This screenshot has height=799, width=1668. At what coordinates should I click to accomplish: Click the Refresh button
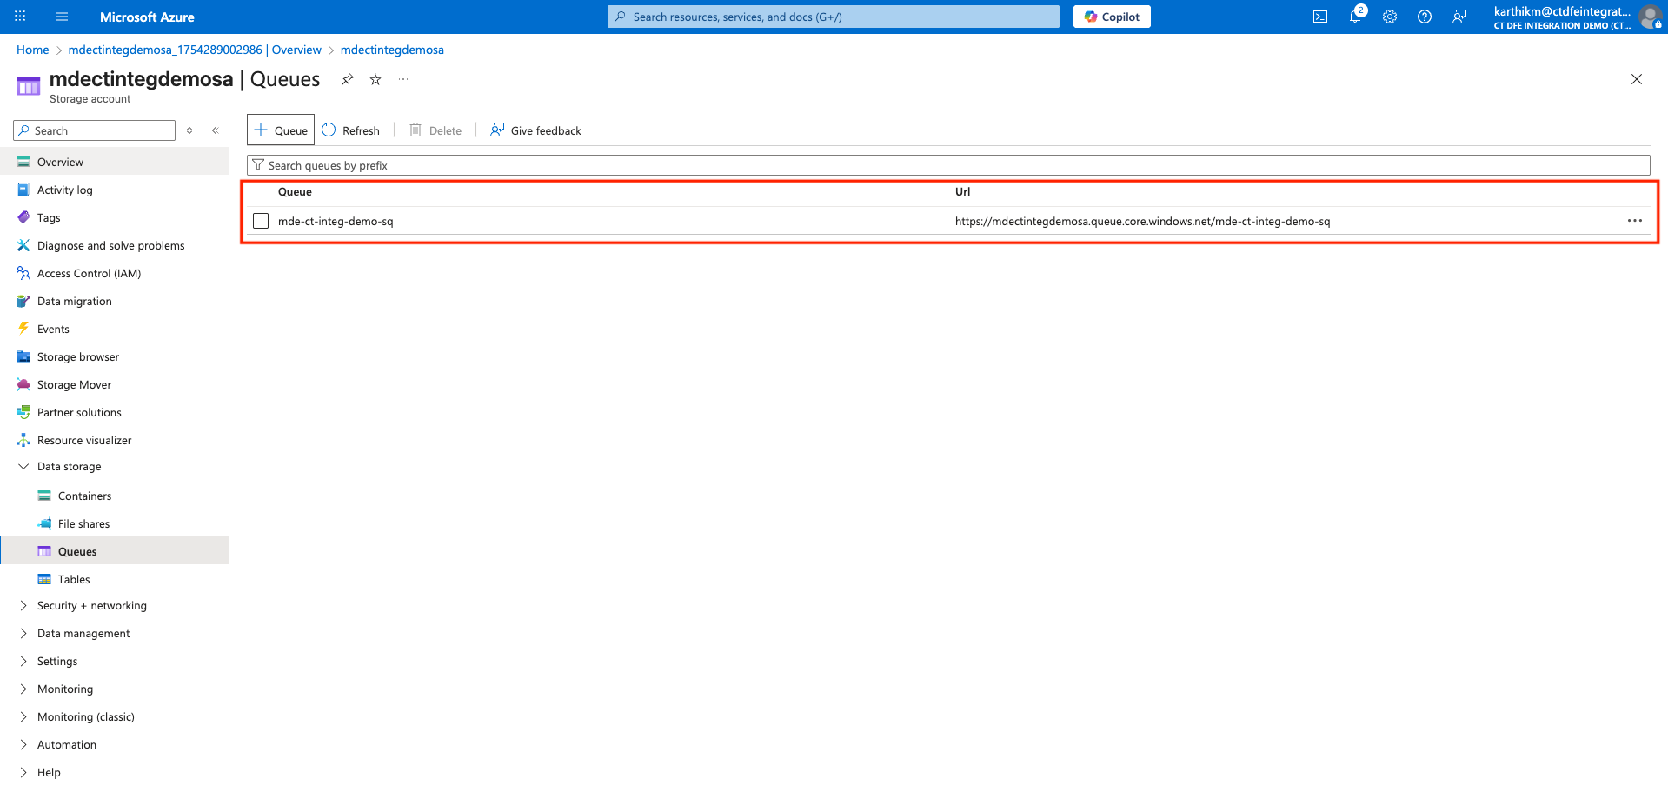(x=351, y=130)
